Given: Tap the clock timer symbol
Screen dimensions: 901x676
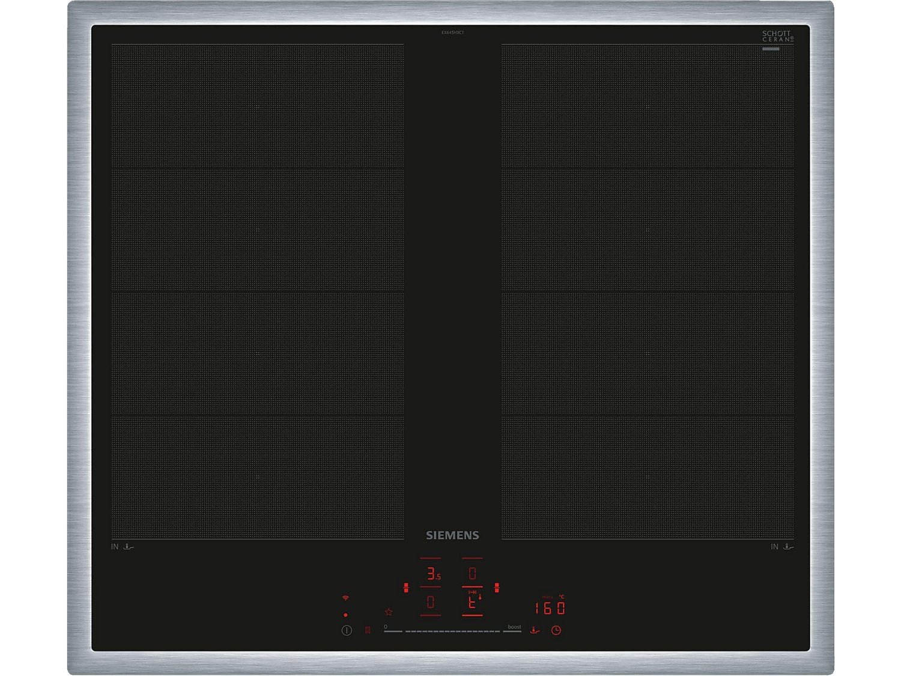Looking at the screenshot, I should click(556, 630).
